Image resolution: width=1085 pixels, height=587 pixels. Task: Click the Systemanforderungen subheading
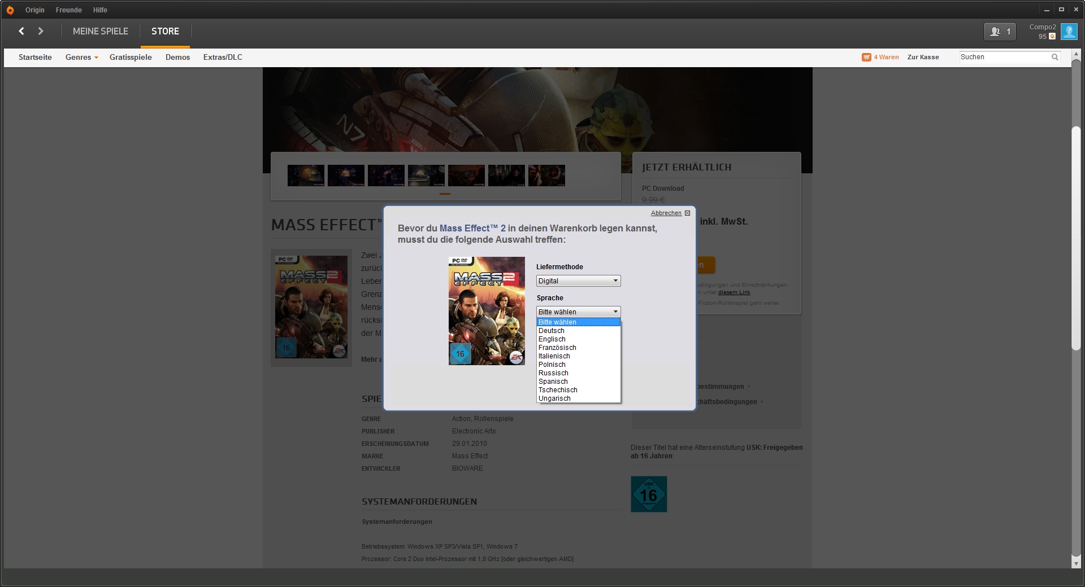[x=397, y=522]
